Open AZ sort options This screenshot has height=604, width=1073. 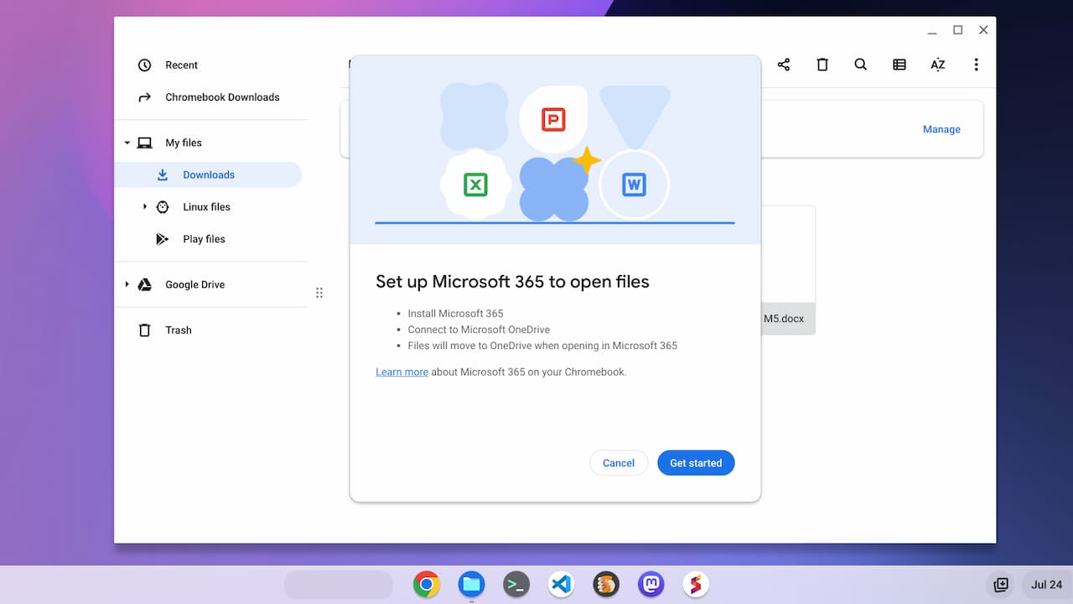click(x=938, y=65)
